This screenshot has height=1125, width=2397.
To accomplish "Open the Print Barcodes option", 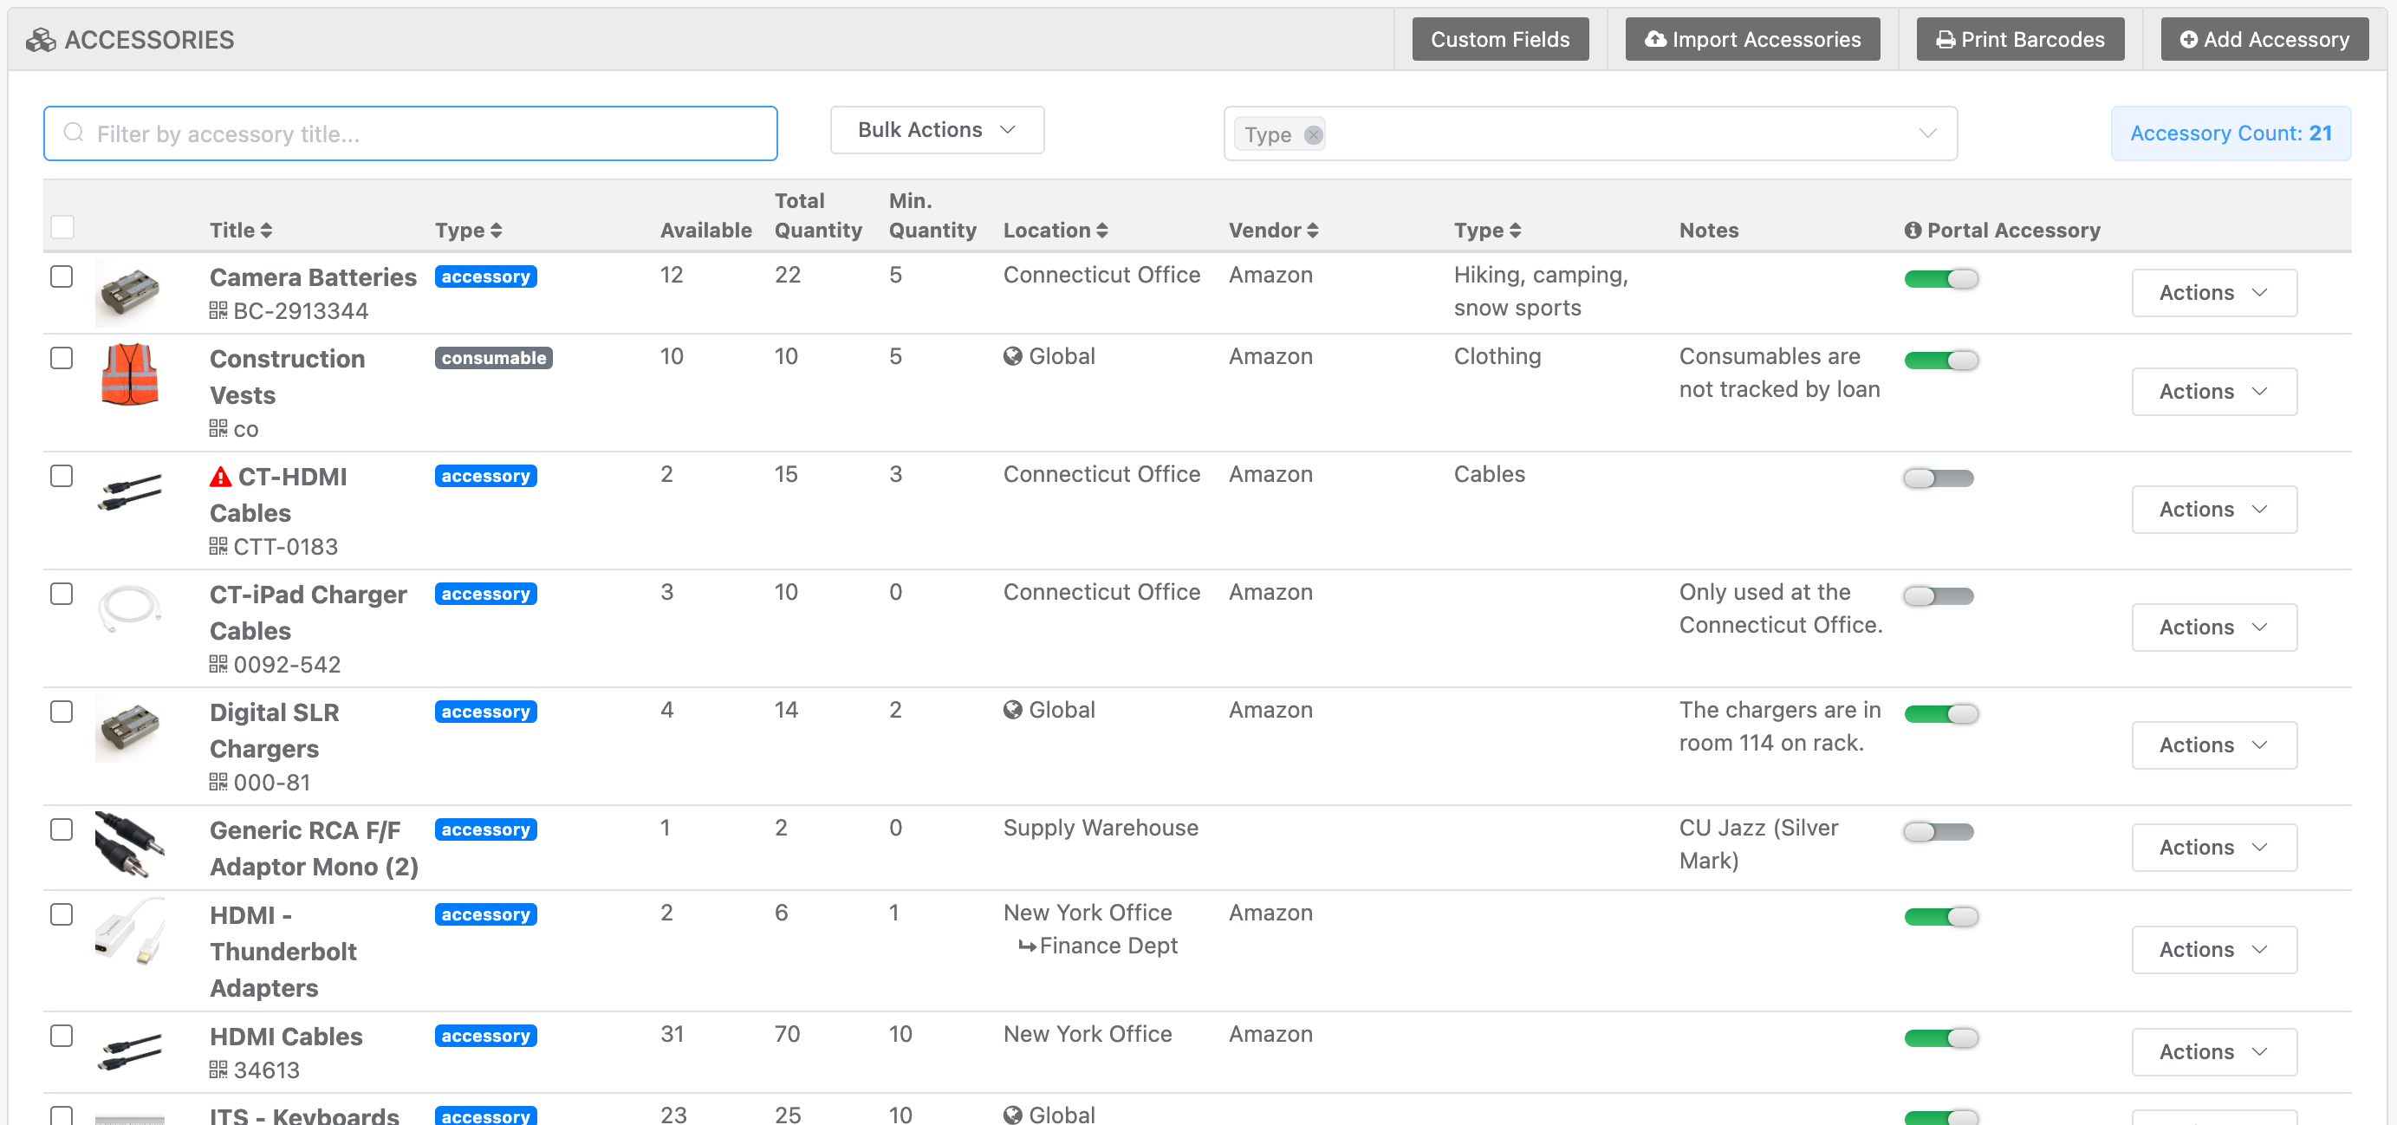I will click(2019, 39).
